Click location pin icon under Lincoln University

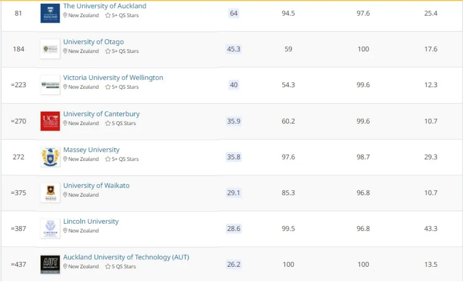tap(65, 231)
